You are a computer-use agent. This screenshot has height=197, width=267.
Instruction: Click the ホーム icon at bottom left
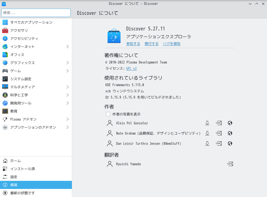pyautogui.click(x=5, y=161)
